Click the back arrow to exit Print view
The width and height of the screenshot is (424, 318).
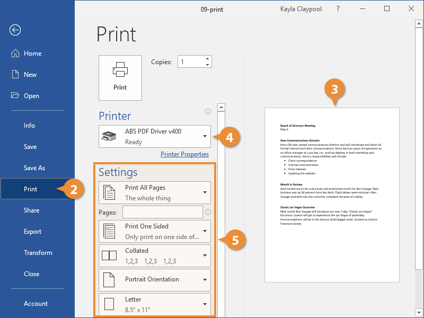point(14,30)
